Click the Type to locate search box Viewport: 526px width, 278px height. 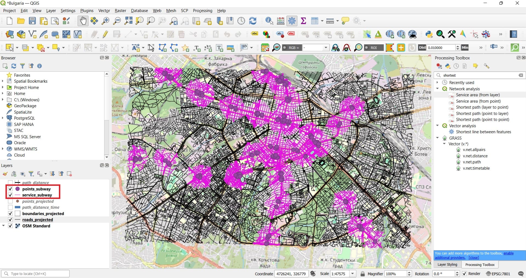click(x=36, y=274)
